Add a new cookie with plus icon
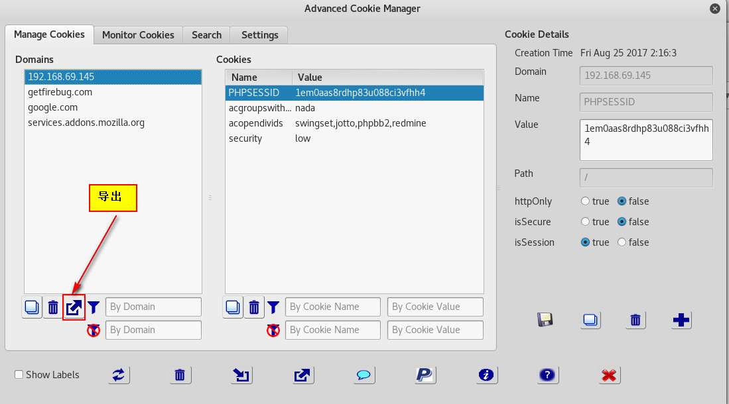 point(681,320)
